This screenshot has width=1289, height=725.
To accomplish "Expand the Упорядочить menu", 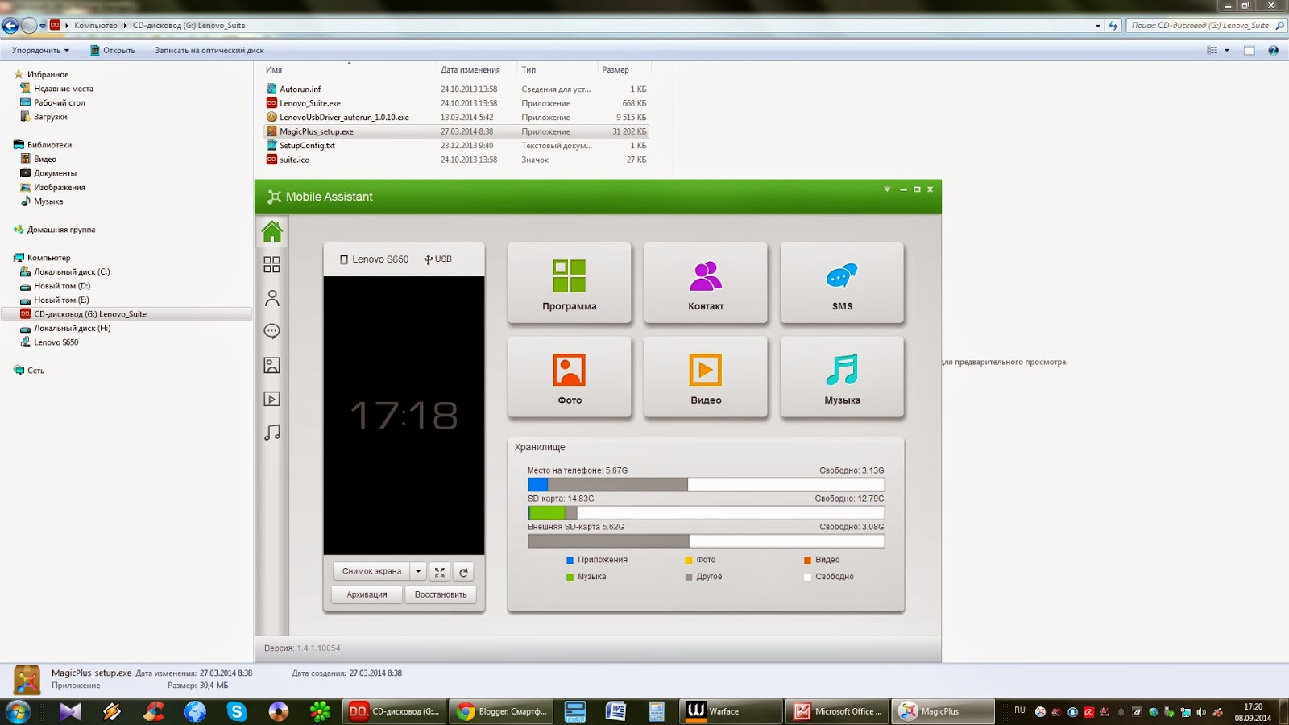I will 40,50.
